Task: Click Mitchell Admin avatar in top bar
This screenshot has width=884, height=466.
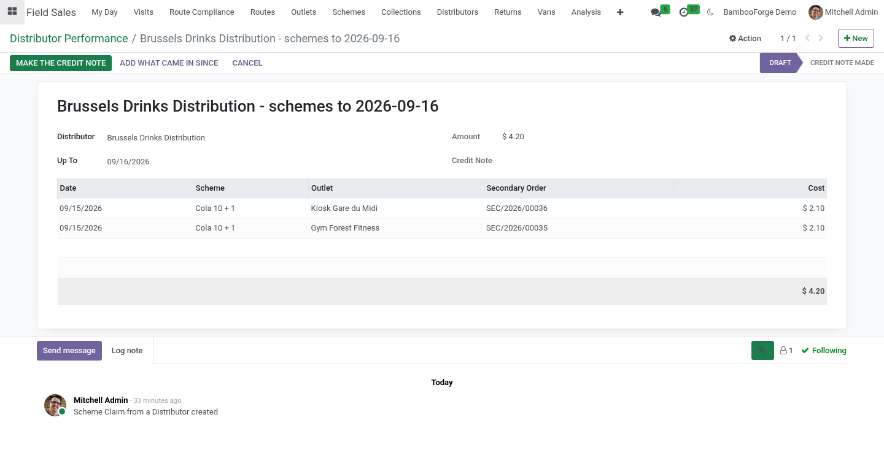Action: pyautogui.click(x=815, y=12)
